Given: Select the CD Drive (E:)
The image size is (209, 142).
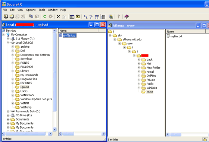Looking at the screenshot, I should click(24, 115).
